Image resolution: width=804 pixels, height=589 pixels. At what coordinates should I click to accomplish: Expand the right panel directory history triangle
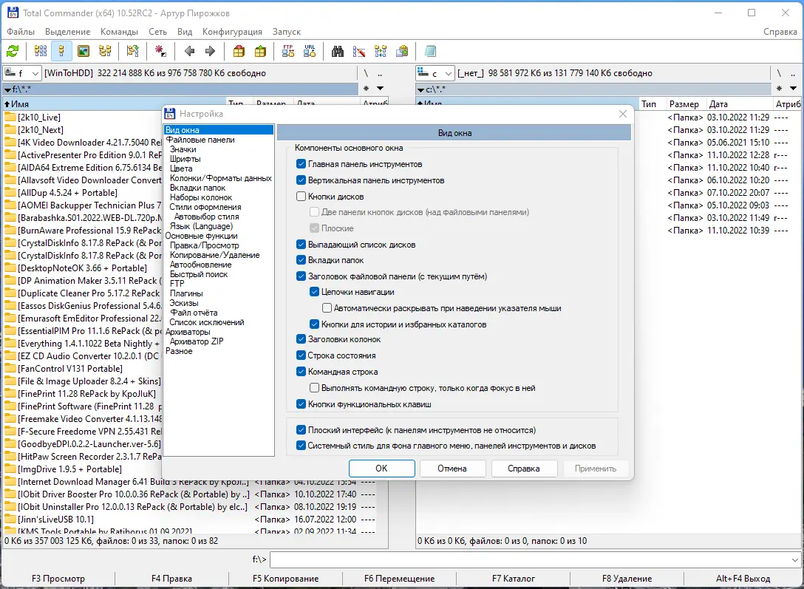[793, 89]
